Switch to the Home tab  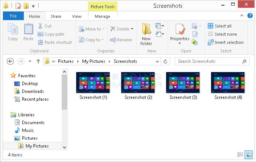click(35, 16)
